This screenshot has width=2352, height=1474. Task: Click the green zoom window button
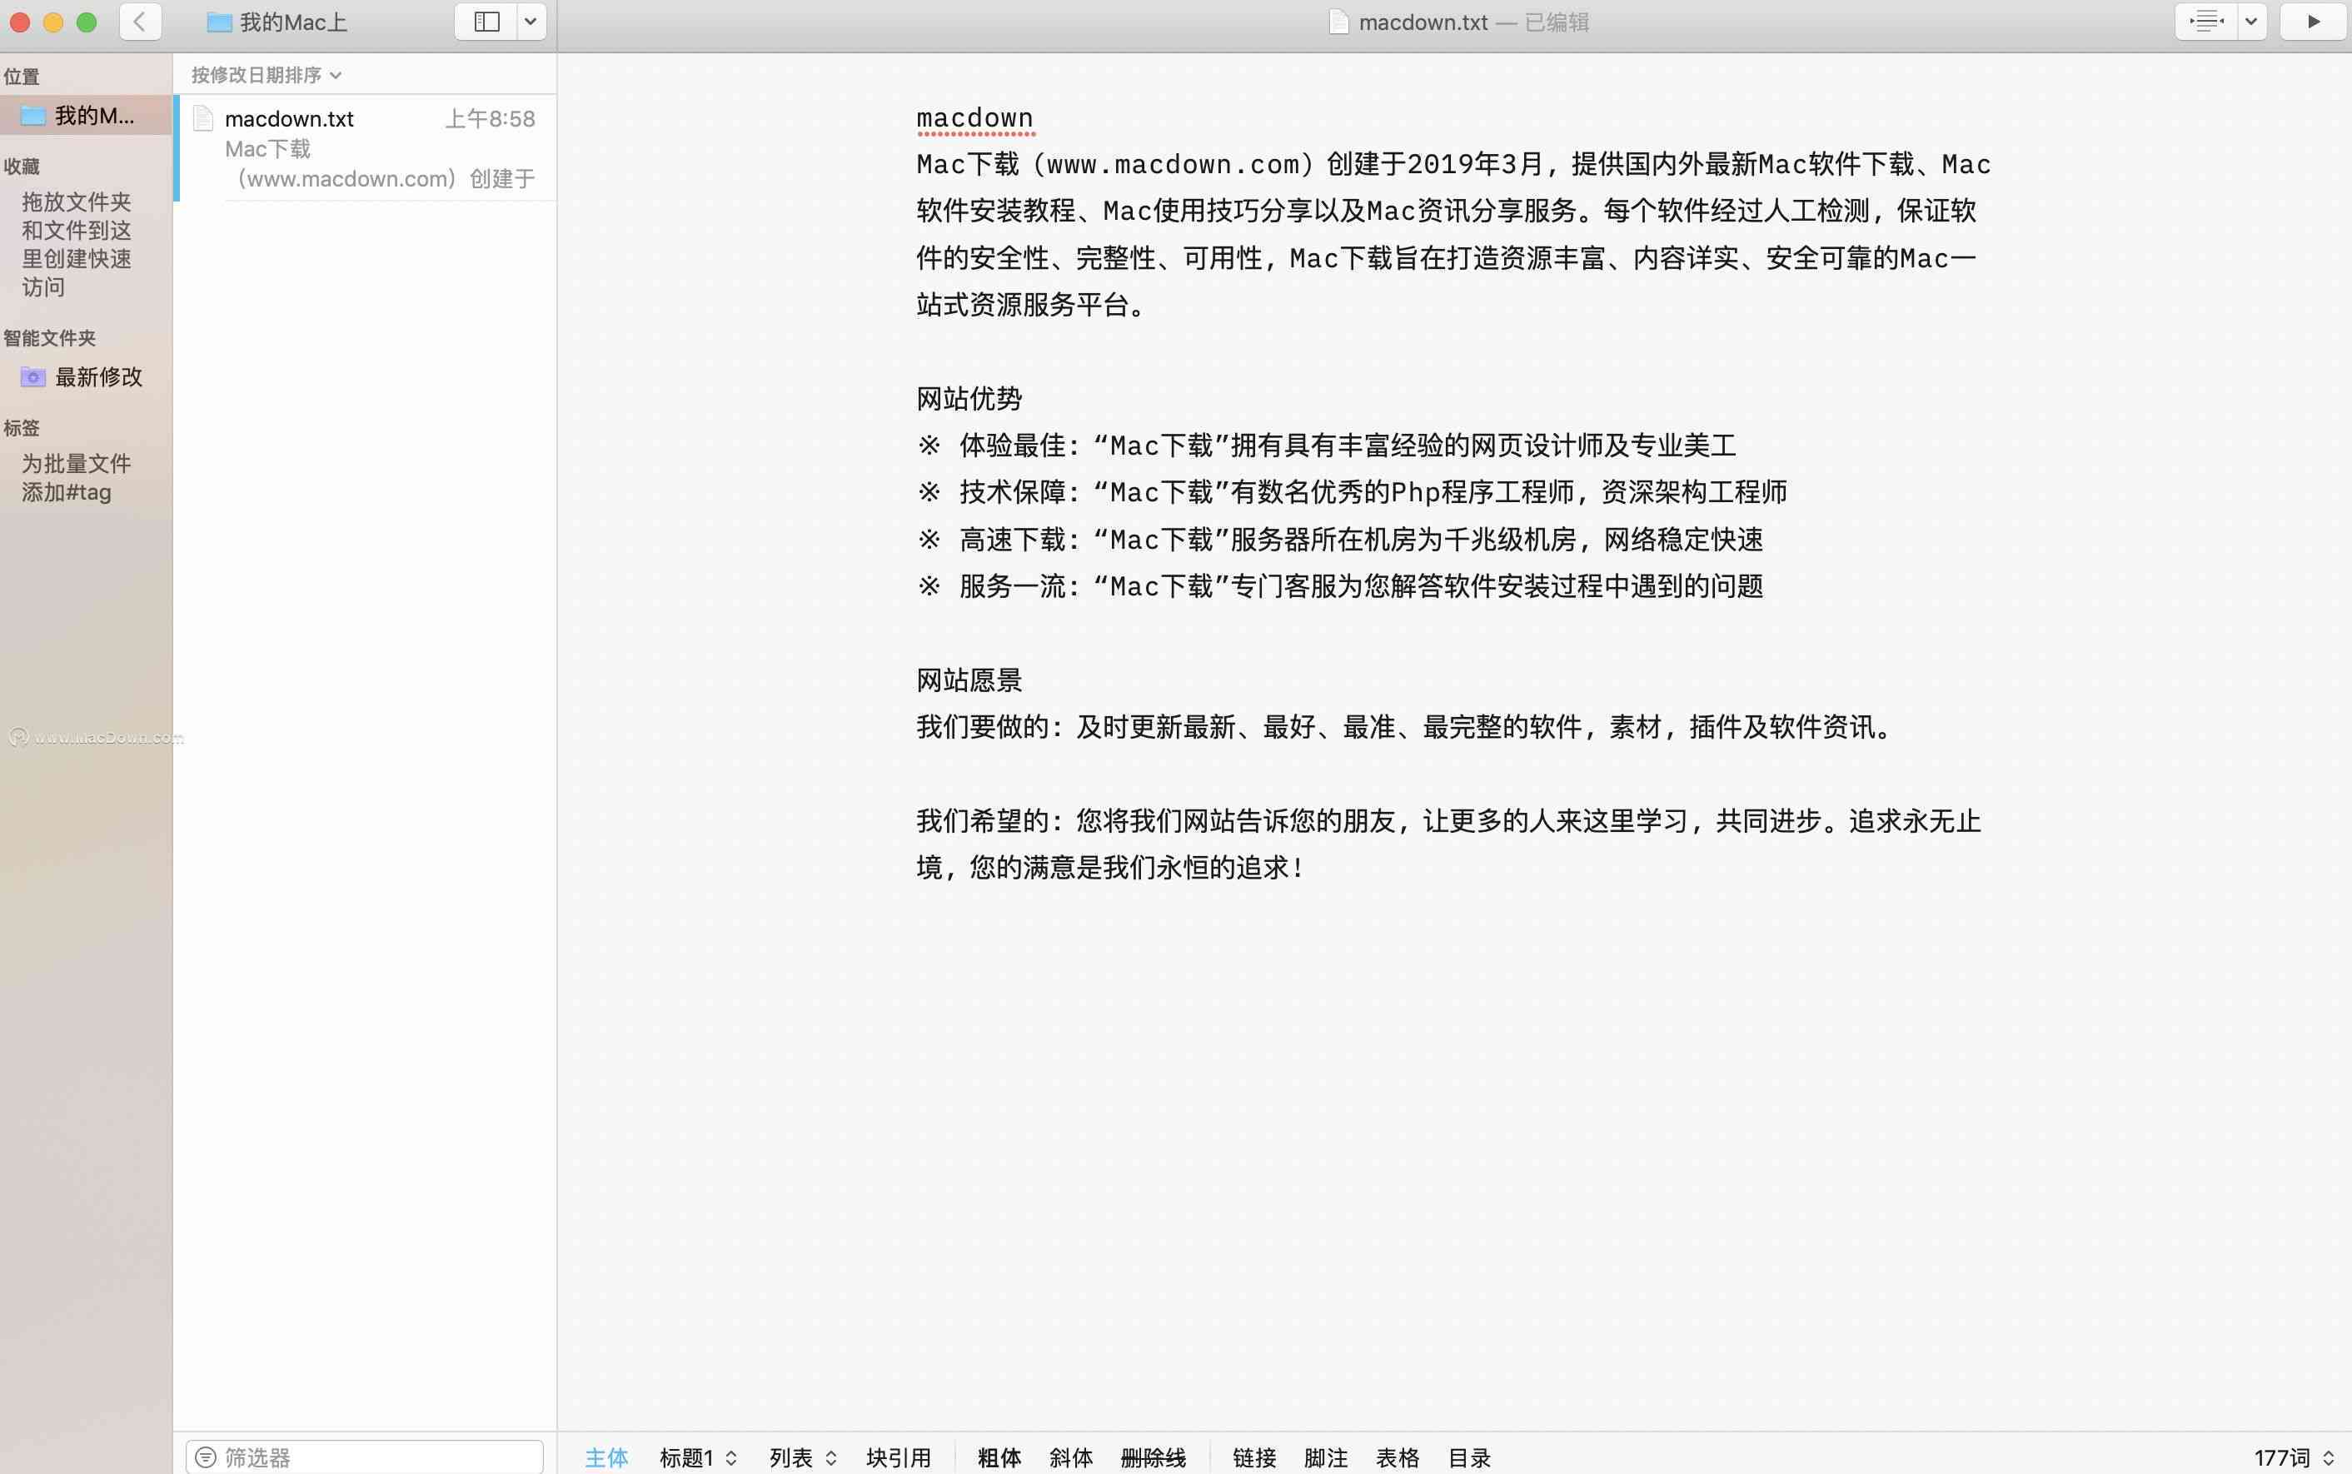[x=87, y=22]
